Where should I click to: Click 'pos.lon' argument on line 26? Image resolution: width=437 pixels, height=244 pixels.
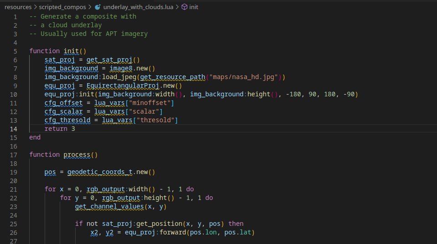(x=203, y=232)
